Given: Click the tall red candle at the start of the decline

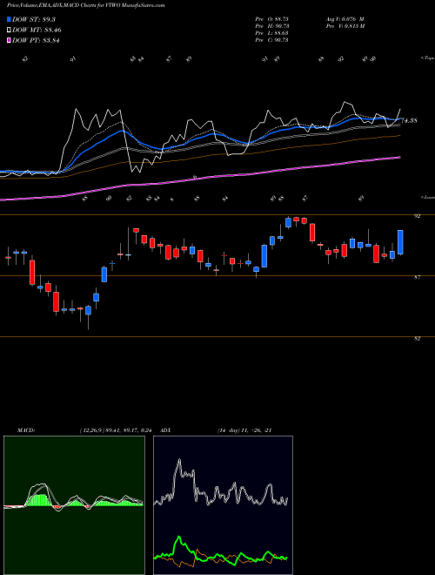Looking at the screenshot, I should (x=32, y=272).
